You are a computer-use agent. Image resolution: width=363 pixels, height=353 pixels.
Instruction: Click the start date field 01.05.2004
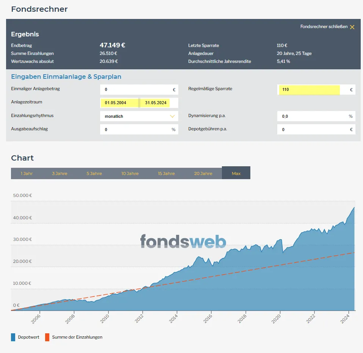point(119,103)
